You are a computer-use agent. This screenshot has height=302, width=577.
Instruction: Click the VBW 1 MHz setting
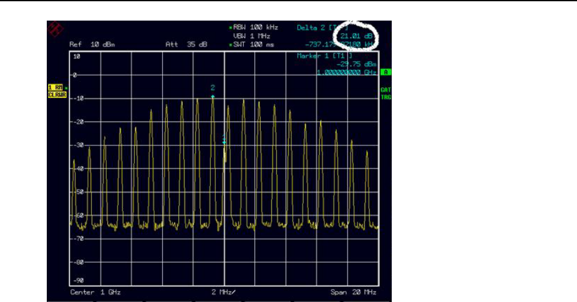[252, 36]
